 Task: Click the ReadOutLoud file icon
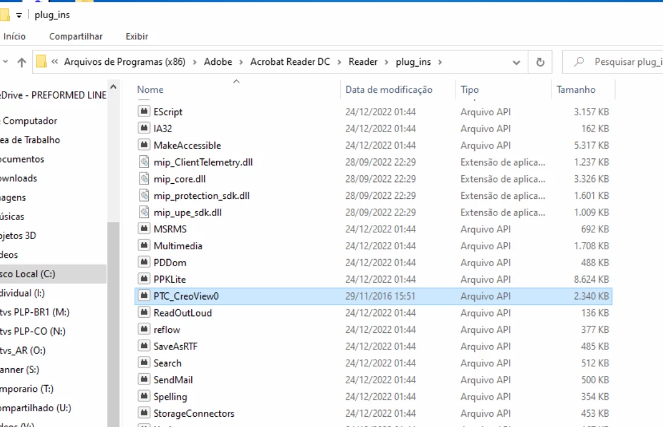144,312
